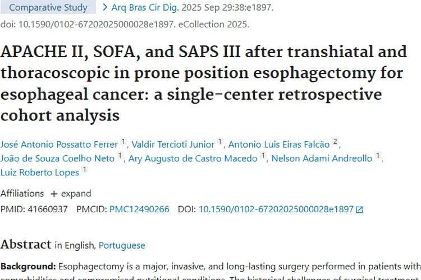Open author Antonio Luis Eiras Falcão
This screenshot has width=421, height=280.
point(279,144)
